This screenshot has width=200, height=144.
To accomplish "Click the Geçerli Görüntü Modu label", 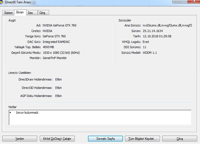I will [x=26, y=53].
